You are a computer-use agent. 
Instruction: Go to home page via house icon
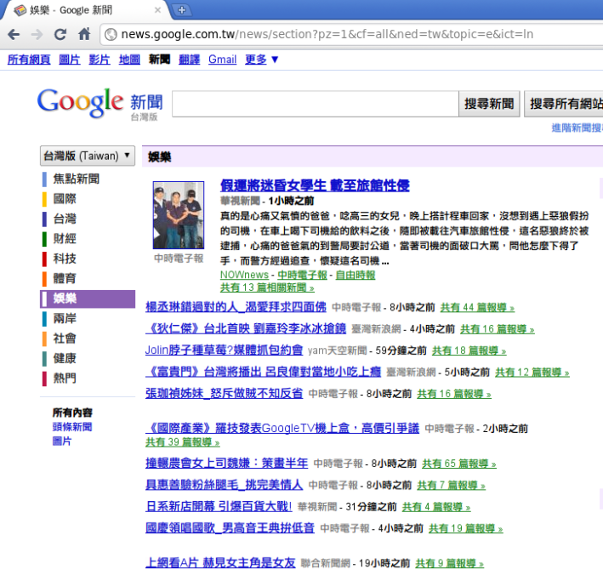(x=84, y=34)
